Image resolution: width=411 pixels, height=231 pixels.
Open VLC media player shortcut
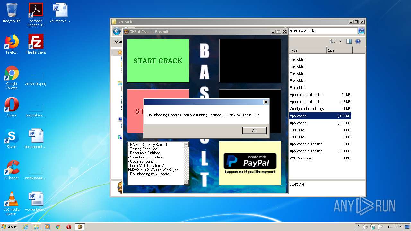coord(12,203)
